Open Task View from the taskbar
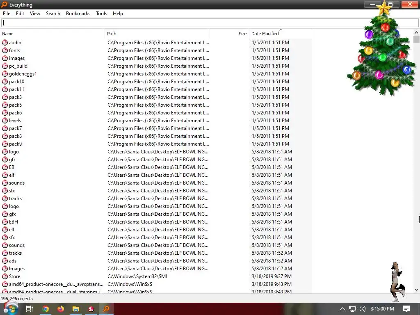The width and height of the screenshot is (420, 315). click(30, 309)
